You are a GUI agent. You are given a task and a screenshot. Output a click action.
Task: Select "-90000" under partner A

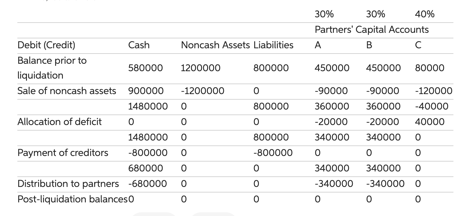coord(331,91)
